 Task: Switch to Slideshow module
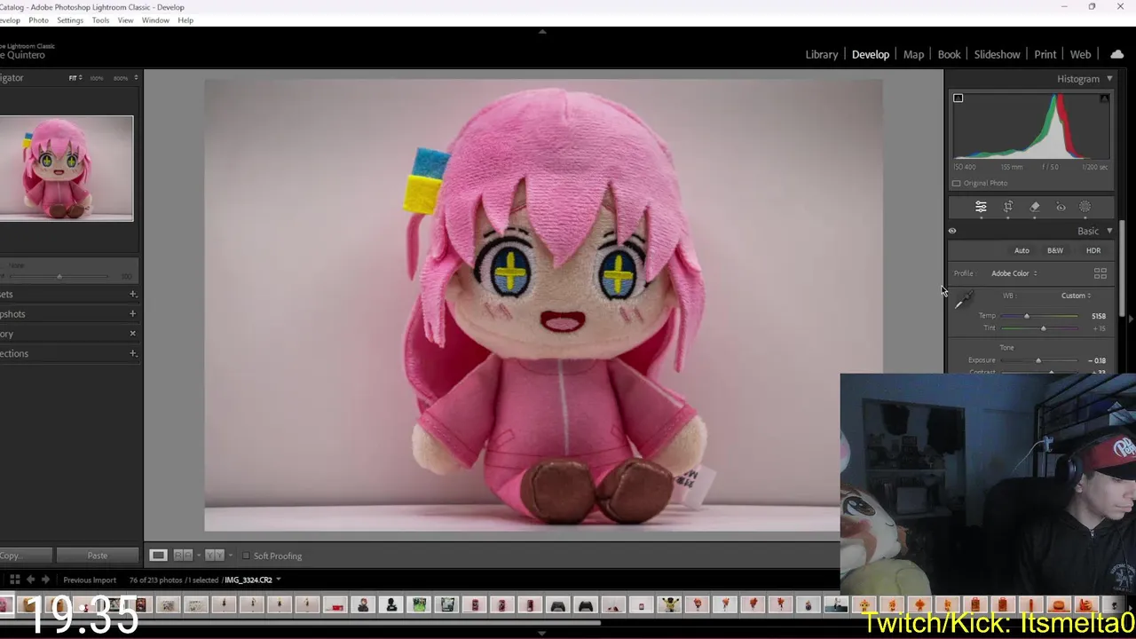coord(997,54)
